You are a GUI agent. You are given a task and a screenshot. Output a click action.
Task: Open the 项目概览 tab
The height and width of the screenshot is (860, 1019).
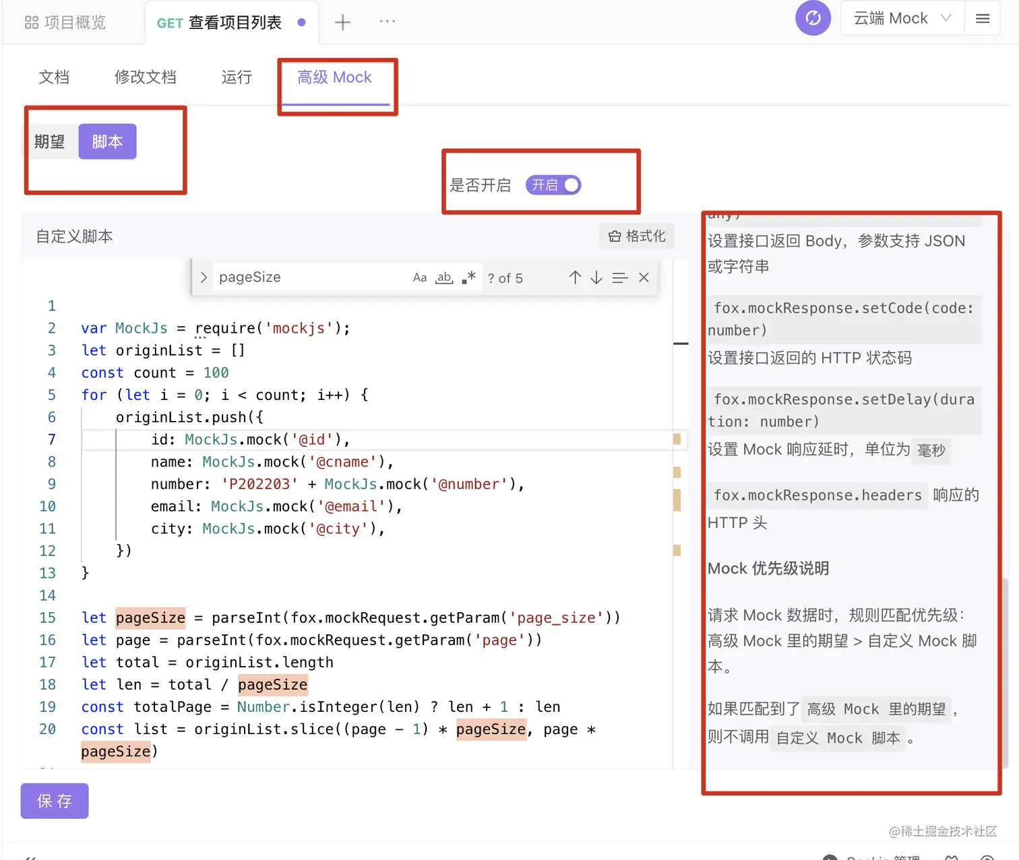pyautogui.click(x=65, y=23)
